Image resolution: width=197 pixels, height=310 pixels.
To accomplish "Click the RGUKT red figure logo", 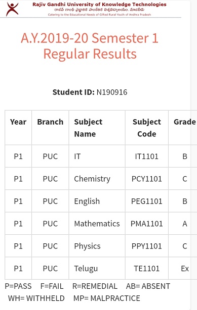I will (12, 9).
